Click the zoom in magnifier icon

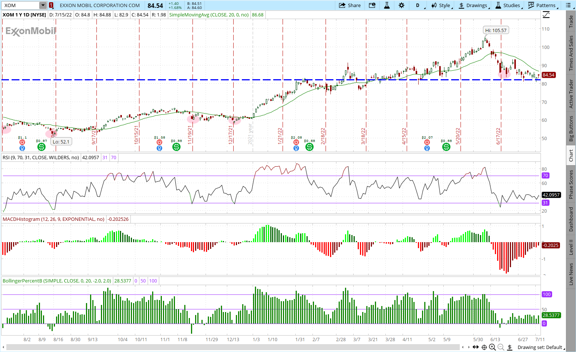(492, 347)
